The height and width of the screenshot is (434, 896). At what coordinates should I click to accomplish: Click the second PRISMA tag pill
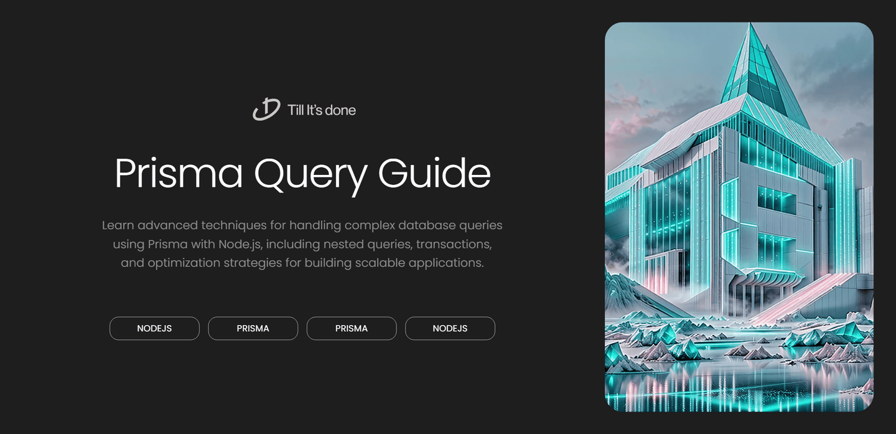(352, 328)
